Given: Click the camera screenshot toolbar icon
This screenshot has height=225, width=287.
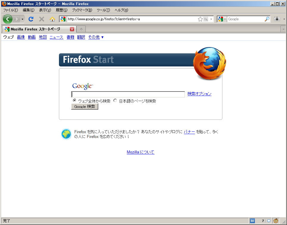Looking at the screenshot, I should click(x=277, y=19).
